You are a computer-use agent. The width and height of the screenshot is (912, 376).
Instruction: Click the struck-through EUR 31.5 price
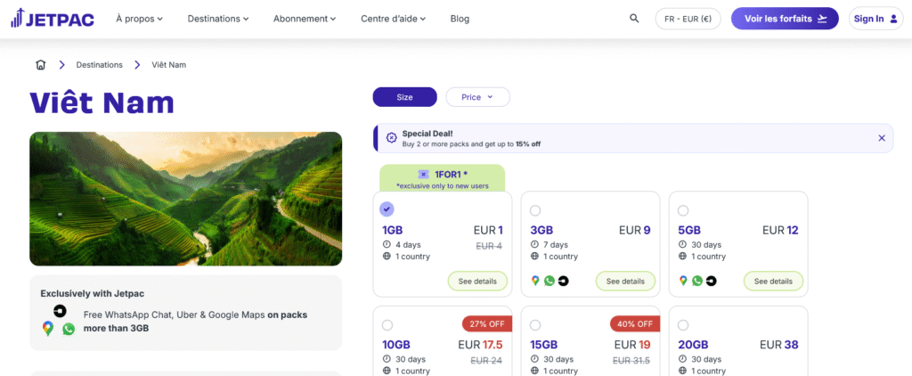[x=631, y=361]
